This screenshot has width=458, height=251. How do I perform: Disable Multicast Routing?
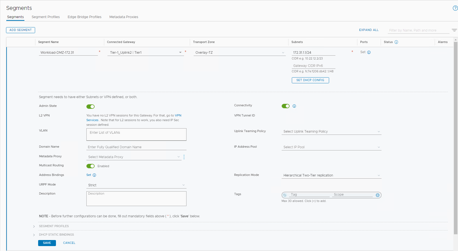91,166
